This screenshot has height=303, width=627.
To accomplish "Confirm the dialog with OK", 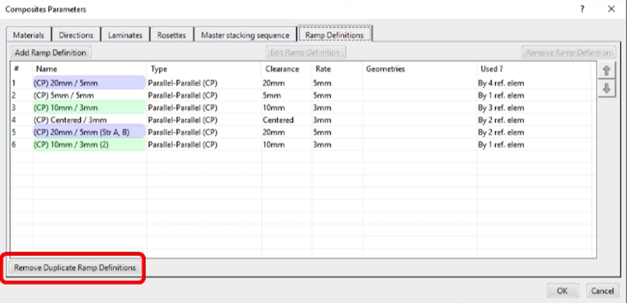I will coord(562,291).
